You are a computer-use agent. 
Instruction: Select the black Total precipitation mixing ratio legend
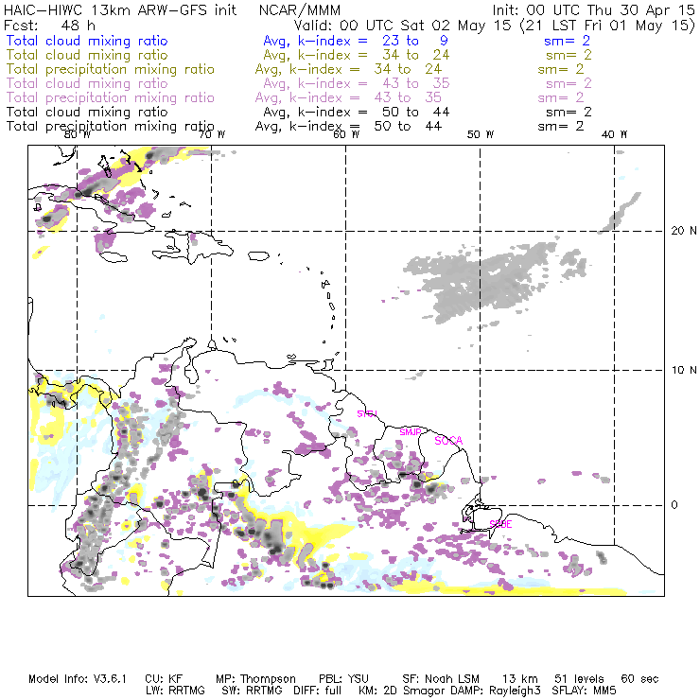(x=111, y=127)
